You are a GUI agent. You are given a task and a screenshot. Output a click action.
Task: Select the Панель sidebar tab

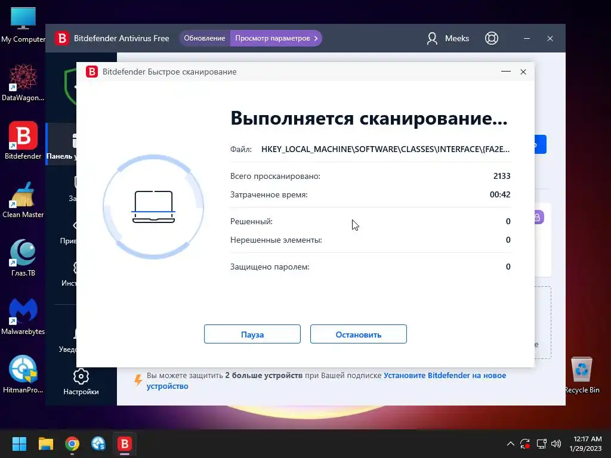pos(61,144)
